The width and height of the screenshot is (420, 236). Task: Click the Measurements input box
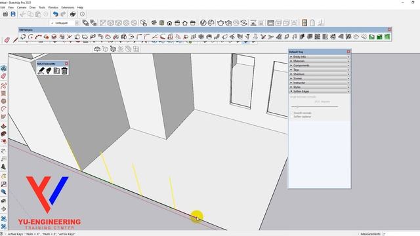coord(400,234)
